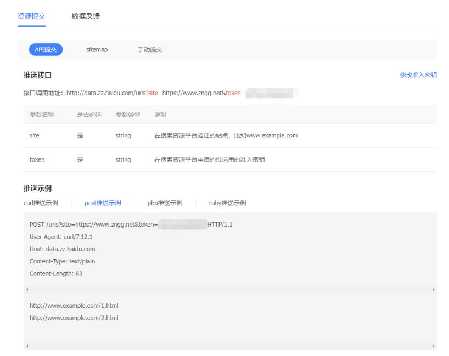449x356 pixels.
Task: Click the 参数名称 column header
Action: pyautogui.click(x=42, y=114)
